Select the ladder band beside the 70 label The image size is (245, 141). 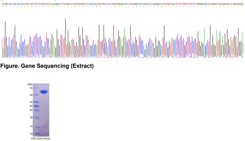[36, 88]
